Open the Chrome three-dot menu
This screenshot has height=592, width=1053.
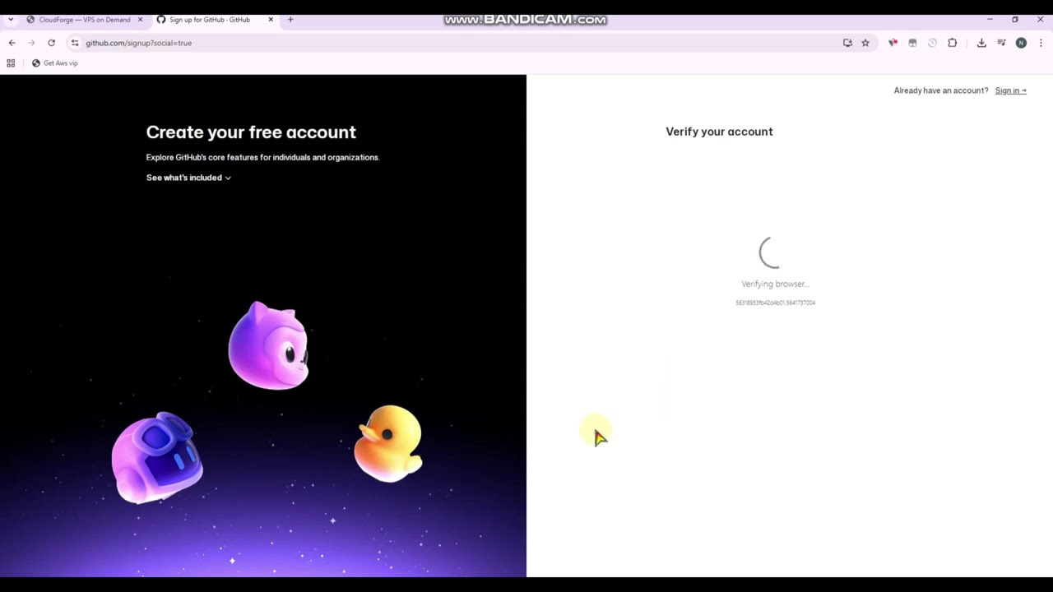coord(1041,43)
